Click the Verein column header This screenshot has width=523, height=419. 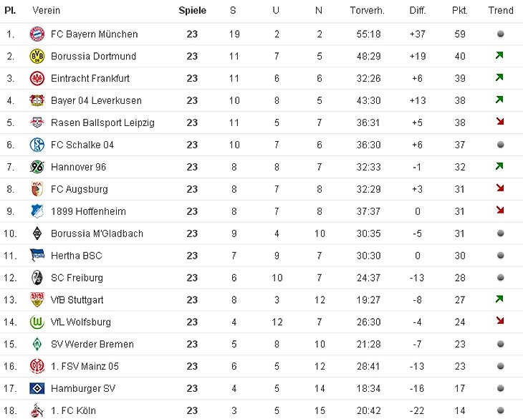[46, 10]
